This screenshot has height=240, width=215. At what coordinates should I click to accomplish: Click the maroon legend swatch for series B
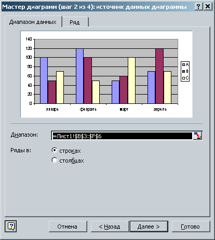pyautogui.click(x=184, y=72)
